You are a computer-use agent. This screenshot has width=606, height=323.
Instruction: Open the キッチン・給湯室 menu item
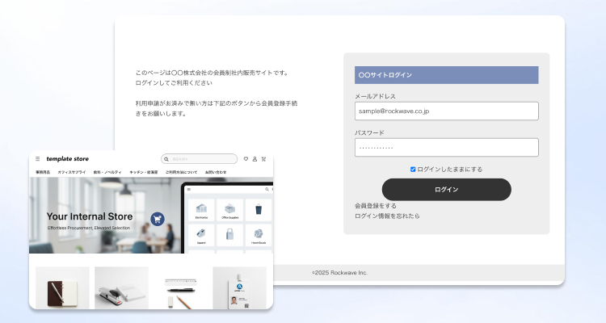[143, 172]
